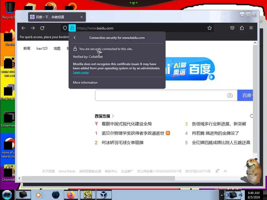Open the 新闻 link on Baidu

point(27,48)
